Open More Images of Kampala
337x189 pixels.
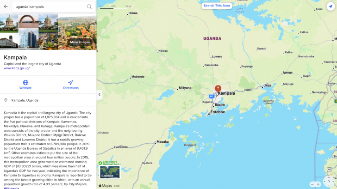click(x=80, y=42)
